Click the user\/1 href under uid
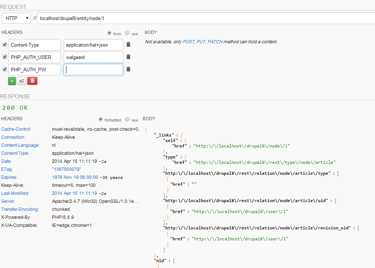375x268 pixels. click(240, 212)
